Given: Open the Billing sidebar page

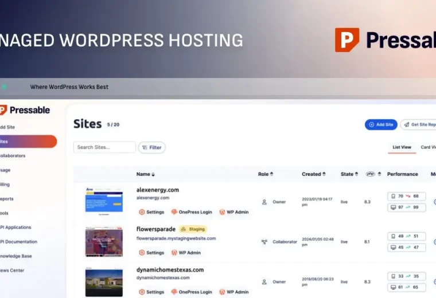Looking at the screenshot, I should click(5, 185).
